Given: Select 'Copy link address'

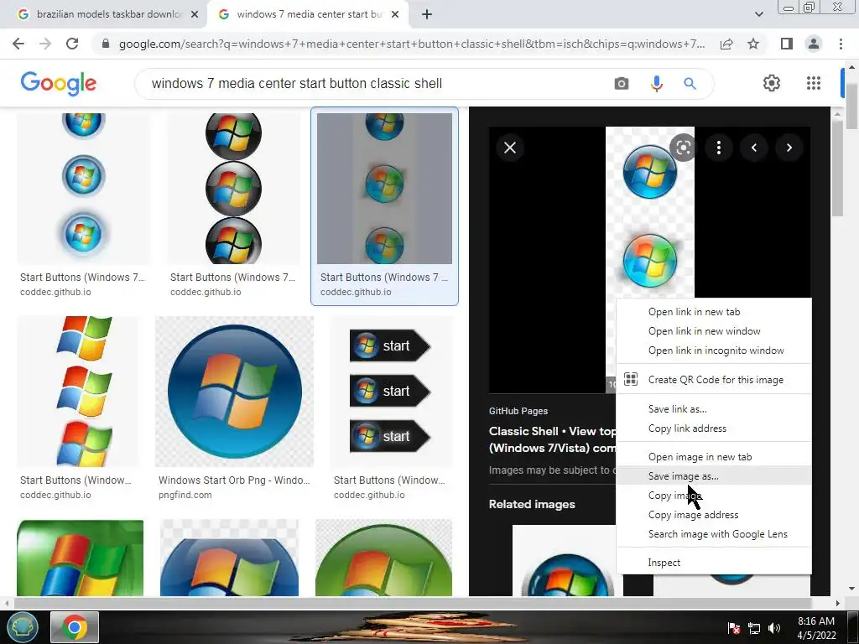Looking at the screenshot, I should 713,428.
